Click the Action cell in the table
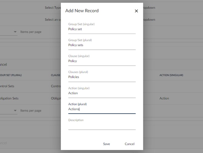Image resolution: width=203 pixels, height=153 pixels. (164, 98)
